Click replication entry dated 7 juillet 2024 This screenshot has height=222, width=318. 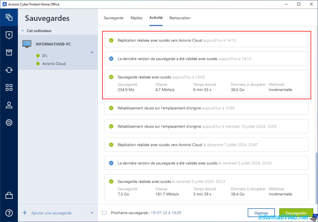point(207,145)
